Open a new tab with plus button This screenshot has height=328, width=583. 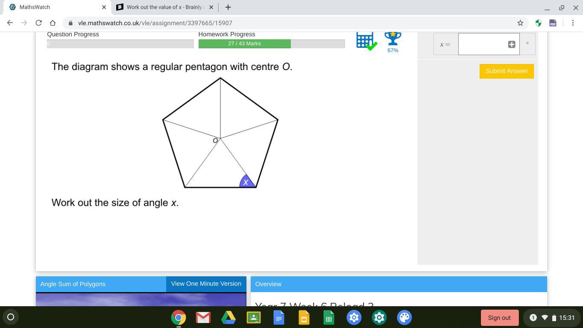(x=228, y=7)
